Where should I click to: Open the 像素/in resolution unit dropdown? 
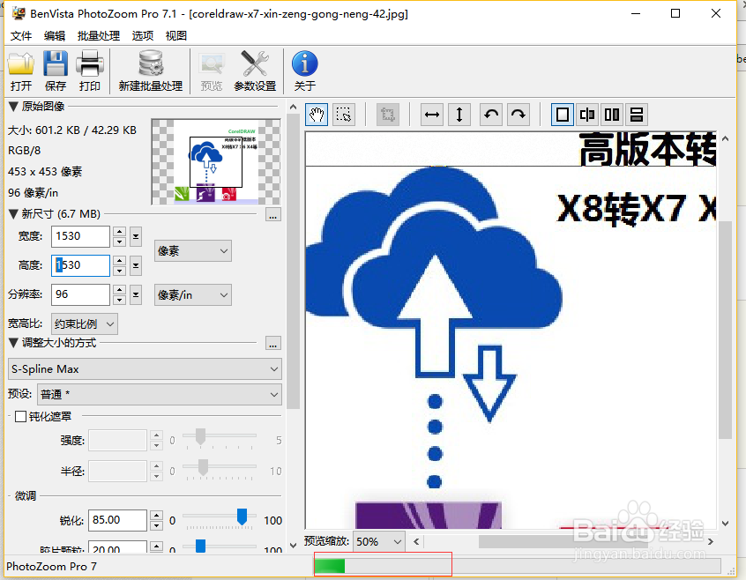coord(193,294)
